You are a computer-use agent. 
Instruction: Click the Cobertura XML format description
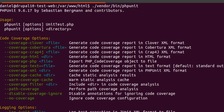[130, 47]
